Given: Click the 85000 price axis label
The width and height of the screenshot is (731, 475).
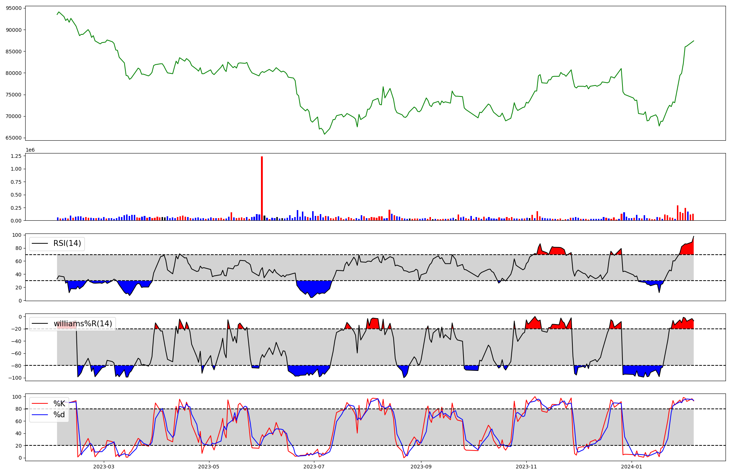Looking at the screenshot, I should click(x=14, y=52).
